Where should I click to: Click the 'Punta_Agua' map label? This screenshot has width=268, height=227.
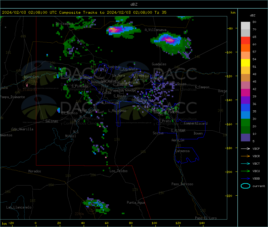[136, 203]
